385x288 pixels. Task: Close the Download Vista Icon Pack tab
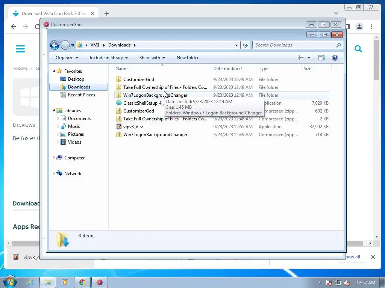pos(92,13)
